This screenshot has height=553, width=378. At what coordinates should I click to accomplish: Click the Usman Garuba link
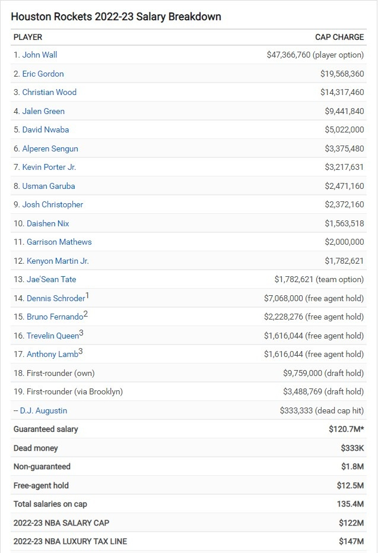(49, 186)
